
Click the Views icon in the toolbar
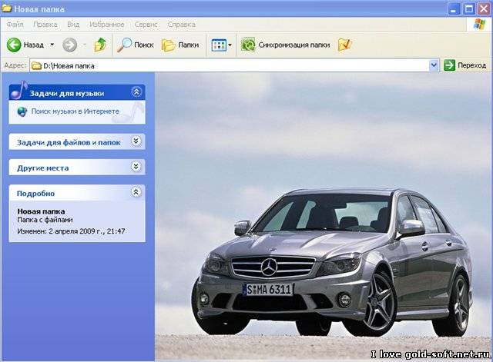tap(219, 45)
